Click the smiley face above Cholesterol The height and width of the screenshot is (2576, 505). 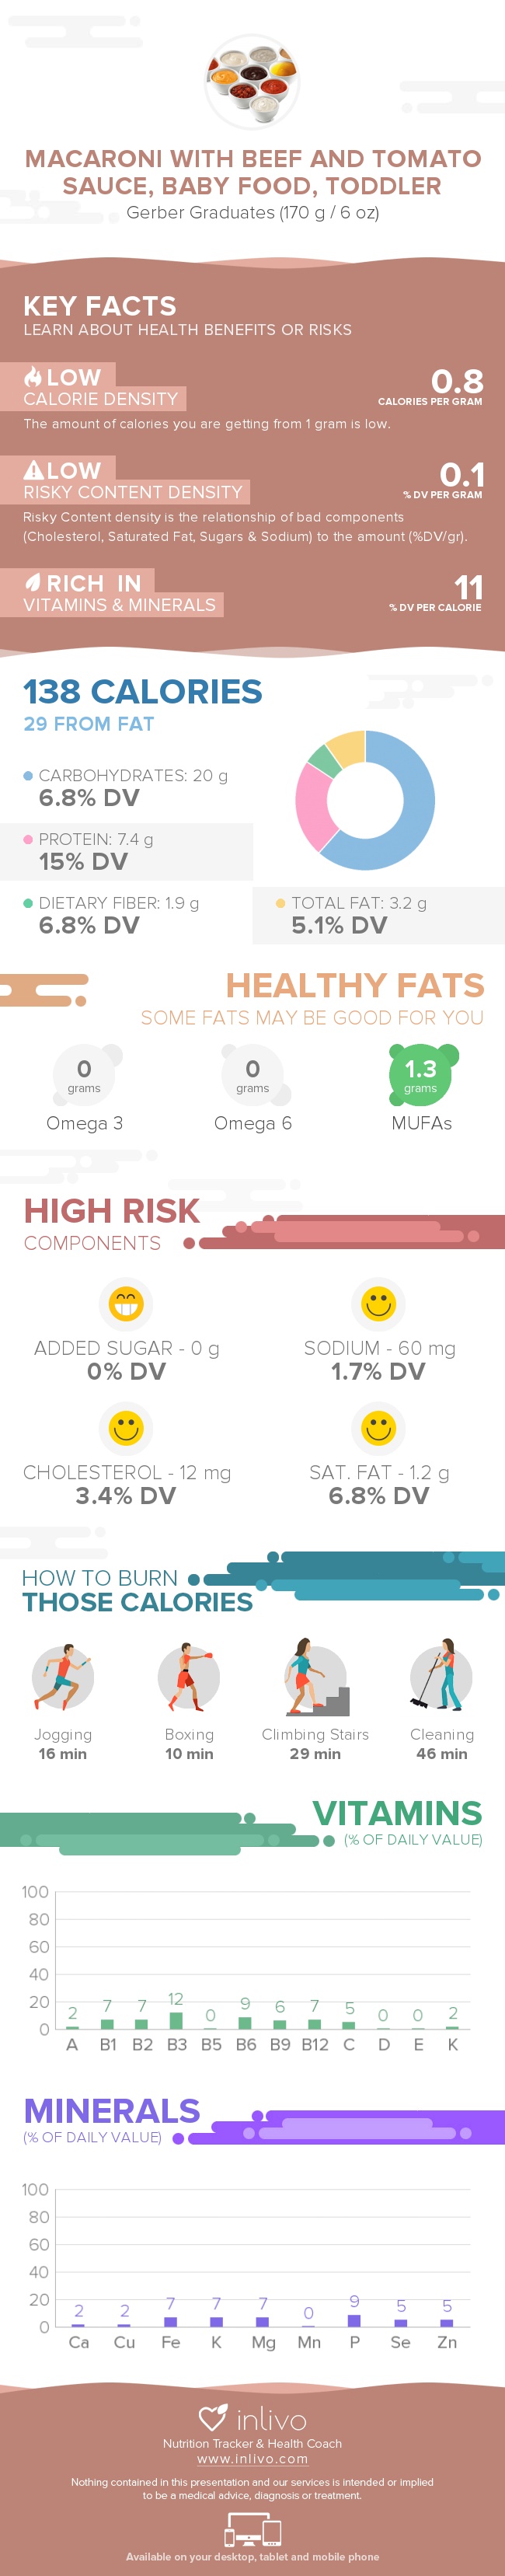click(126, 1427)
